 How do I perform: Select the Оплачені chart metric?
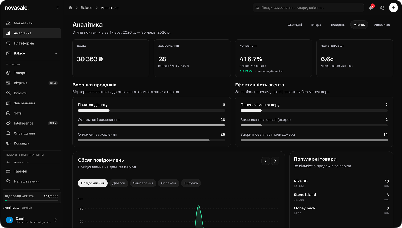(x=169, y=183)
